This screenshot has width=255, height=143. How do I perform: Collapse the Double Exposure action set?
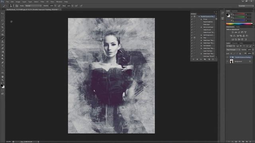pyautogui.click(x=199, y=17)
